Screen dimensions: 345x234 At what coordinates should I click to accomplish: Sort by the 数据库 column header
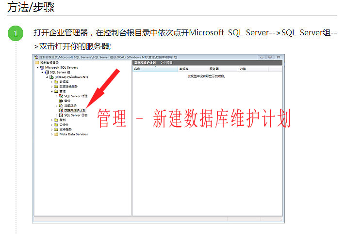193,69
